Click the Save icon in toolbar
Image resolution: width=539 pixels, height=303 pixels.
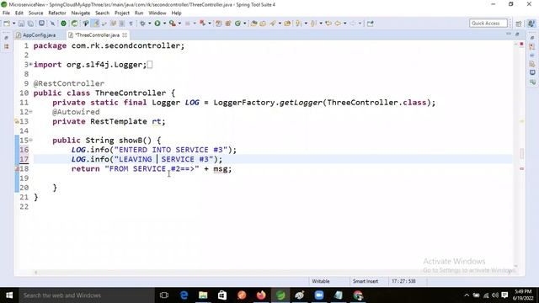pyautogui.click(x=21, y=24)
